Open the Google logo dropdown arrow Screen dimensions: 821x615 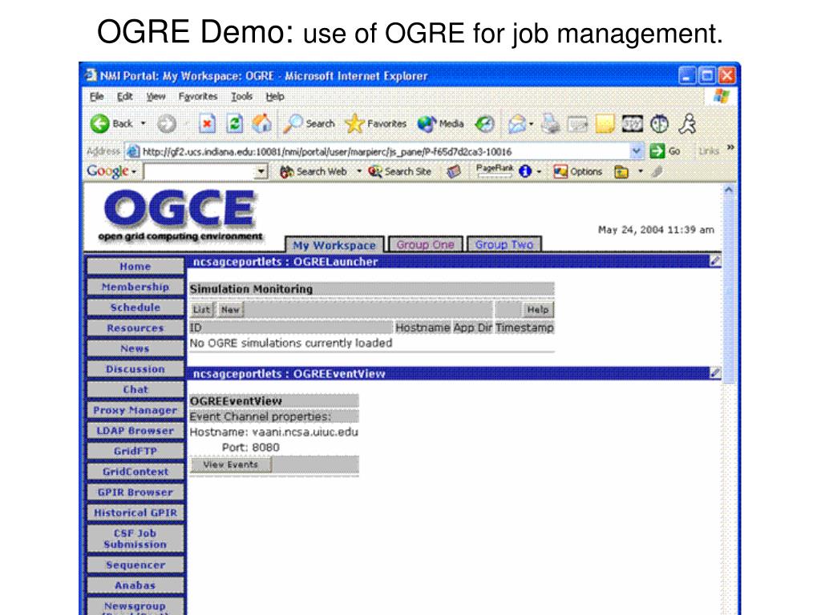134,171
